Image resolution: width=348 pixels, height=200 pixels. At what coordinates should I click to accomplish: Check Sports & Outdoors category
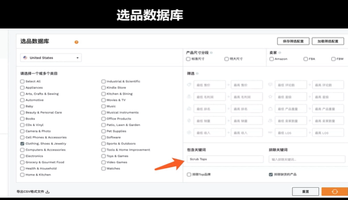coord(103,143)
